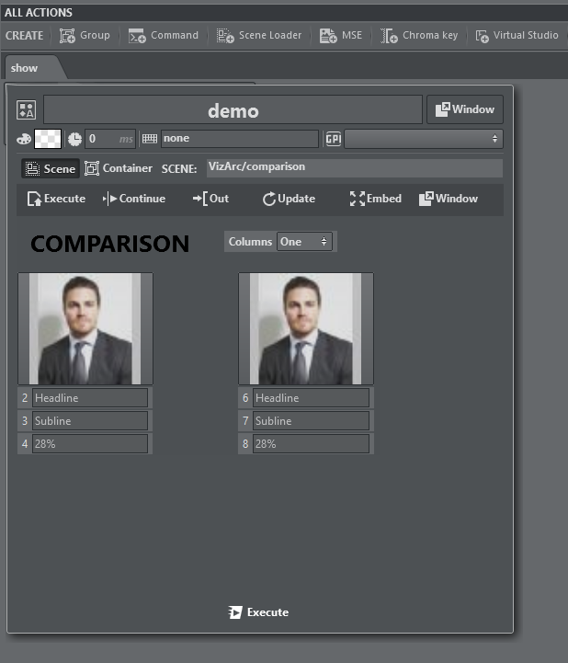This screenshot has height=663, width=568.
Task: Click the ALL ACTIONS header
Action: [39, 13]
